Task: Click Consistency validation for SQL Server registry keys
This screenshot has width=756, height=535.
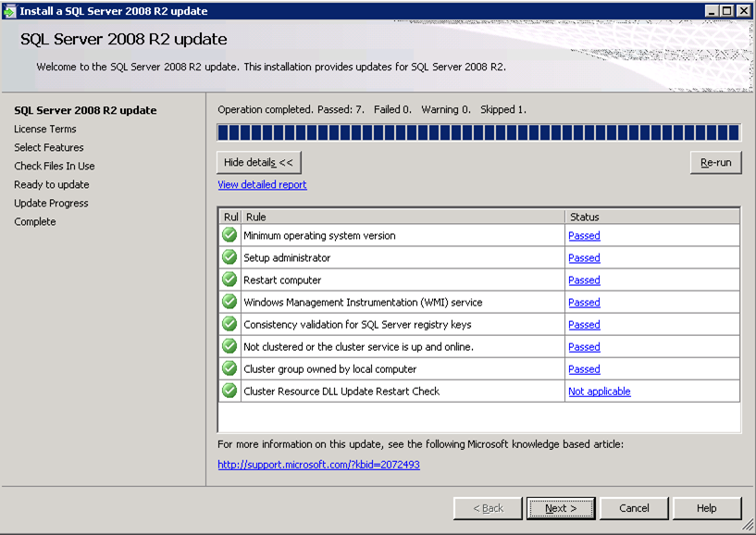Action: [x=357, y=324]
